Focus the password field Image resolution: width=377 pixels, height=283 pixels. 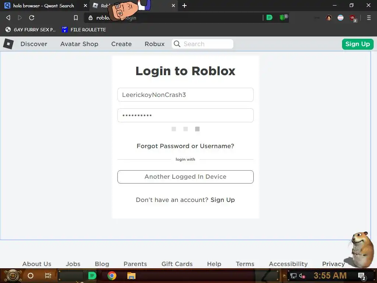point(186,115)
